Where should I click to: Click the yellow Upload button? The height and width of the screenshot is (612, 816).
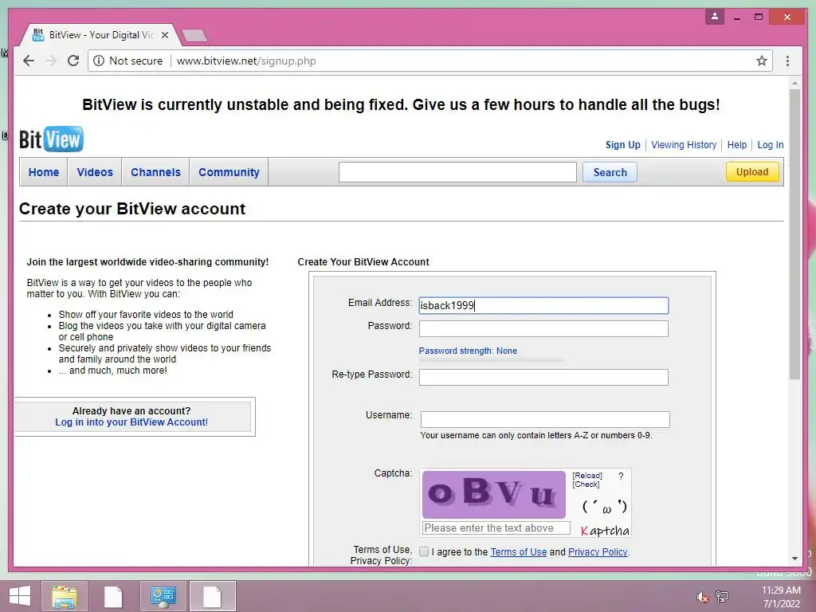pyautogui.click(x=752, y=172)
